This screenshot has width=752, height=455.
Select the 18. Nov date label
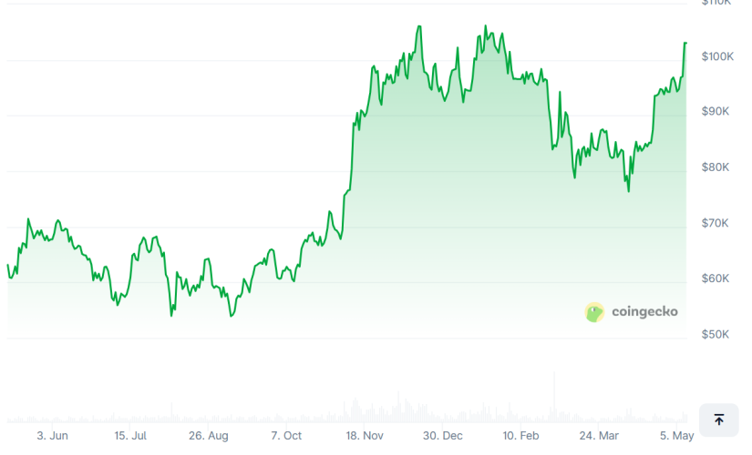tap(365, 436)
